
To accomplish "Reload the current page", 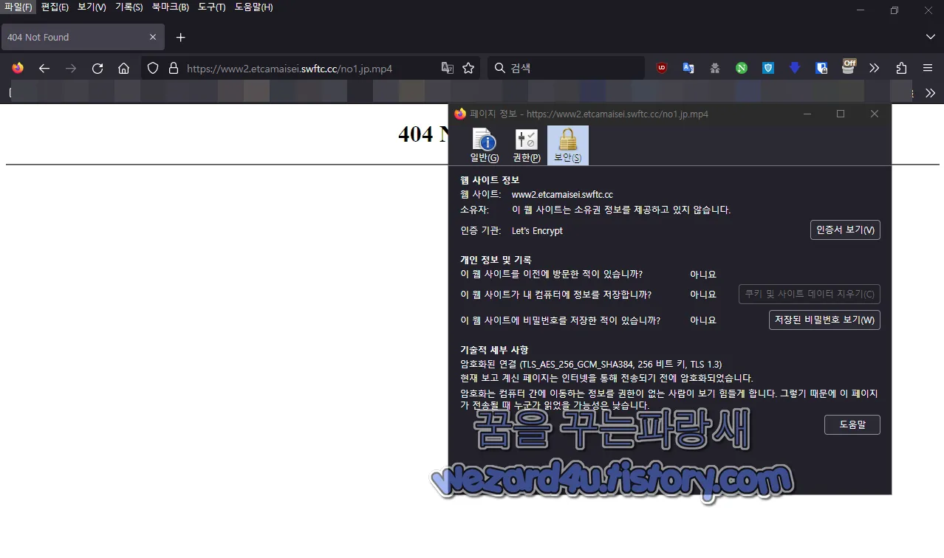I will click(98, 68).
